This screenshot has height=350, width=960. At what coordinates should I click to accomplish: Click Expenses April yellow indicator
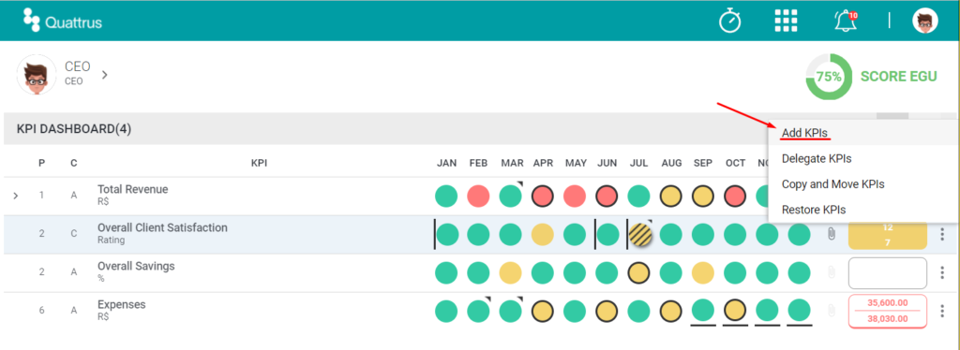(543, 312)
